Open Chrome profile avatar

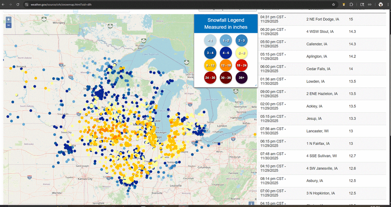point(380,4)
